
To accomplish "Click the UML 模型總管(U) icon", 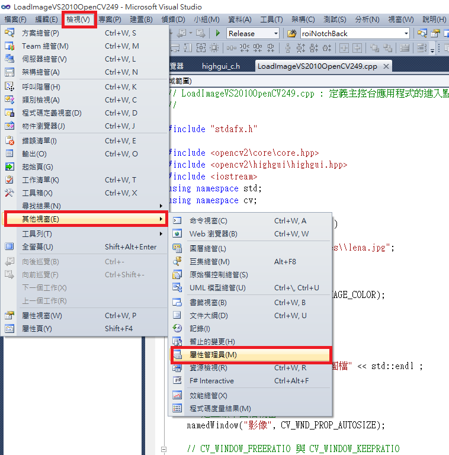I will point(177,287).
